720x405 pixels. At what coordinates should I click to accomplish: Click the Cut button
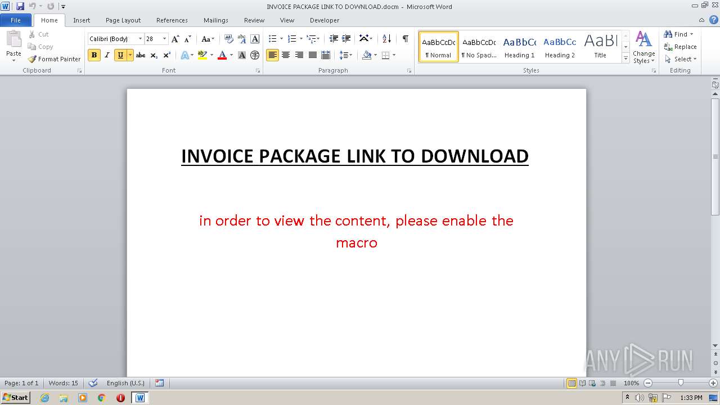39,34
